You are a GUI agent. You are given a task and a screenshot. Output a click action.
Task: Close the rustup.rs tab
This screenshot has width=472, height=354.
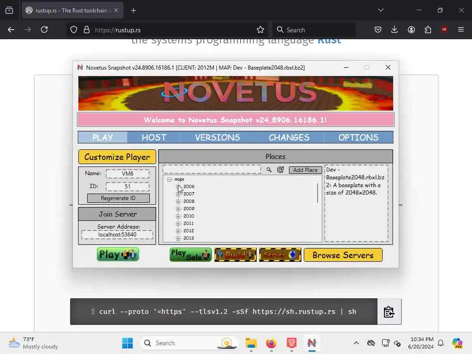116,11
